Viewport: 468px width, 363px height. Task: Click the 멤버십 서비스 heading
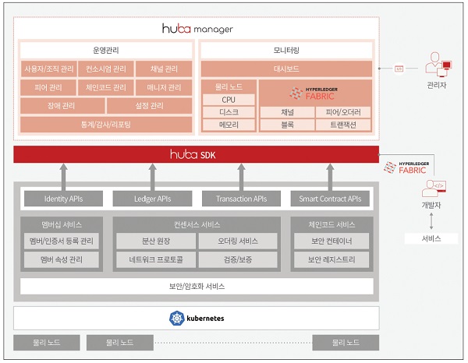[x=62, y=224]
